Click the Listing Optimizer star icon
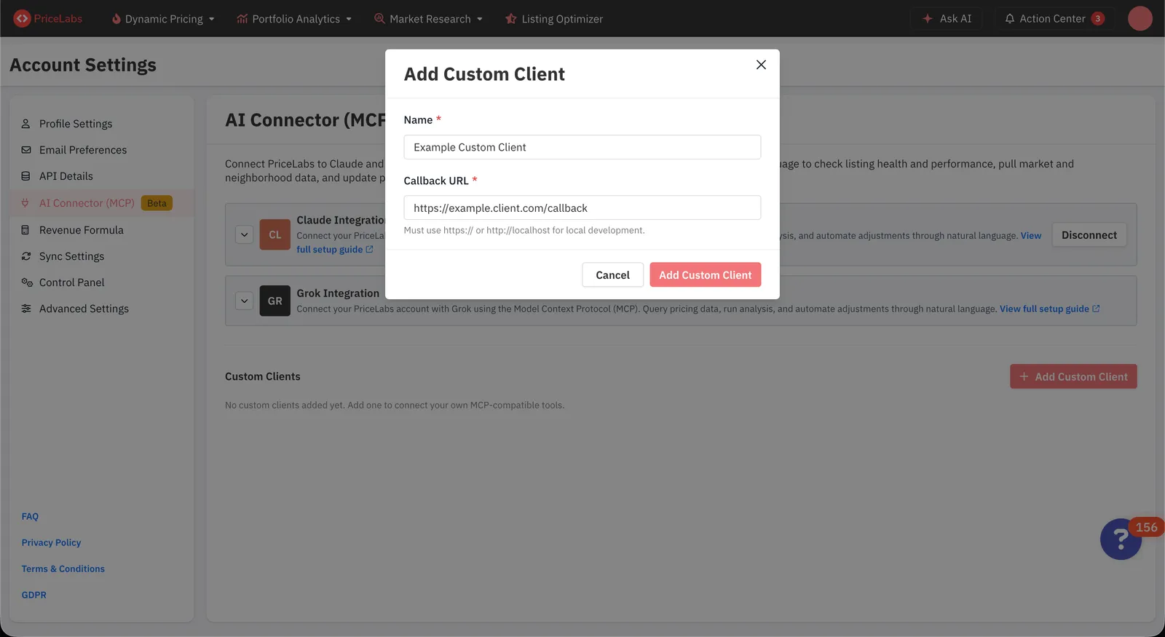This screenshot has height=637, width=1165. coord(511,19)
